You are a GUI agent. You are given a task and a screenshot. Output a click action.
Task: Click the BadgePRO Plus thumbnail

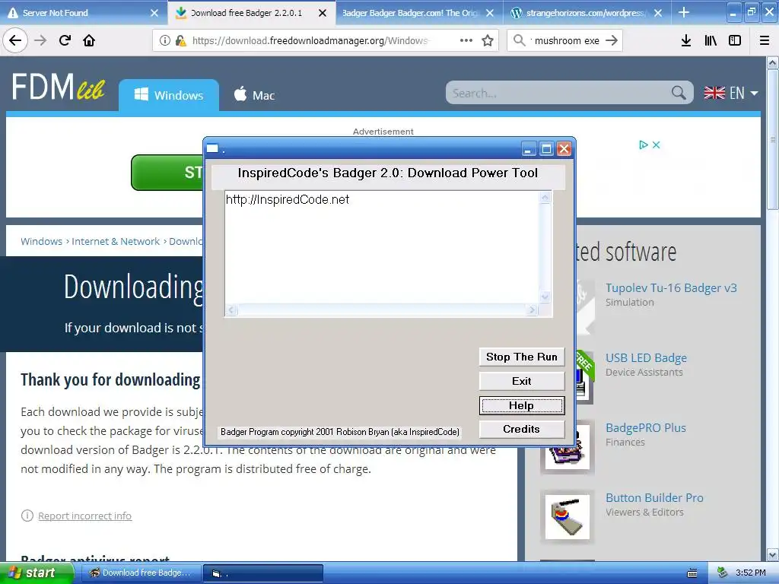pos(568,449)
